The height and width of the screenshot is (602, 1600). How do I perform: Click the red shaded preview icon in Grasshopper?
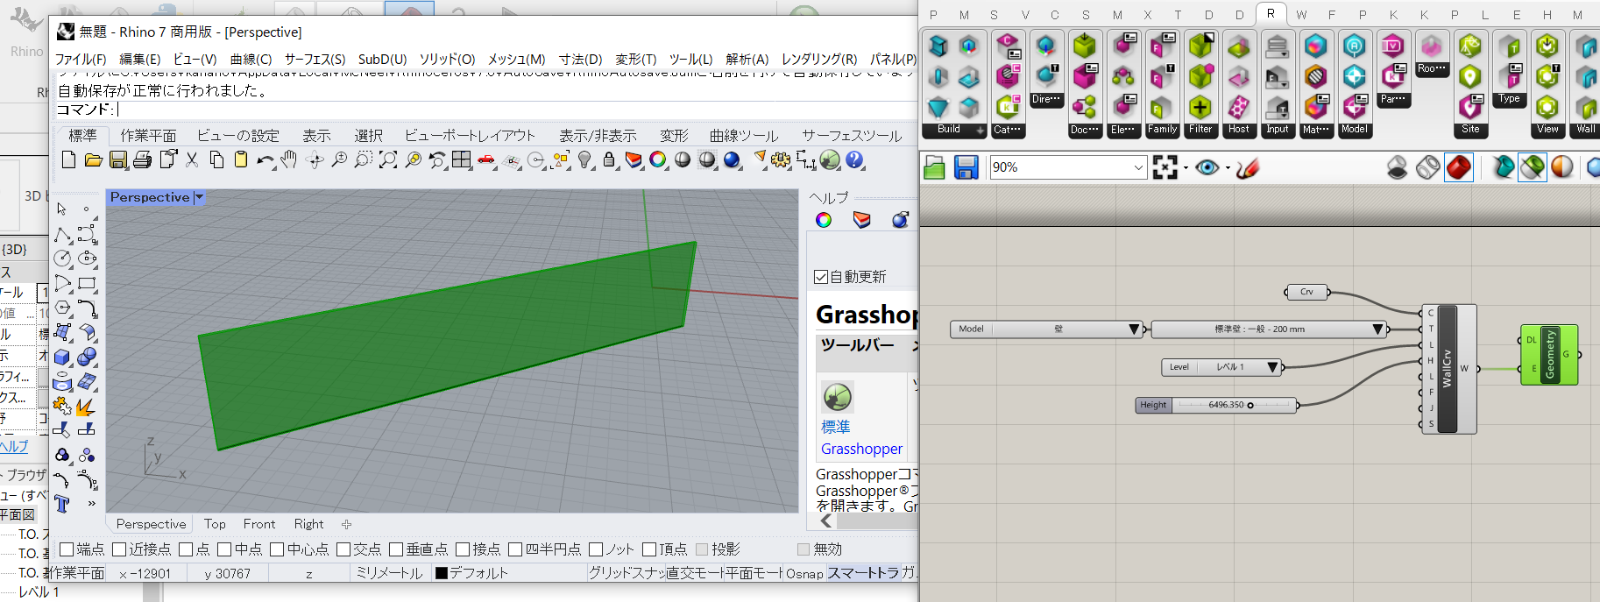point(1459,167)
